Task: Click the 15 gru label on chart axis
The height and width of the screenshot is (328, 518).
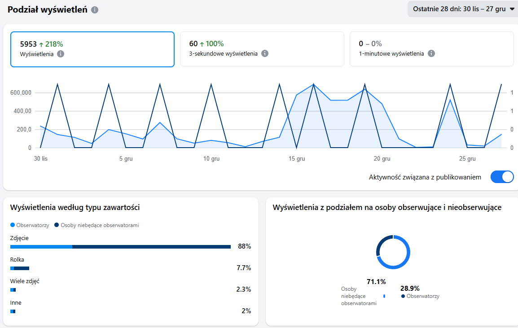Action: pos(297,159)
